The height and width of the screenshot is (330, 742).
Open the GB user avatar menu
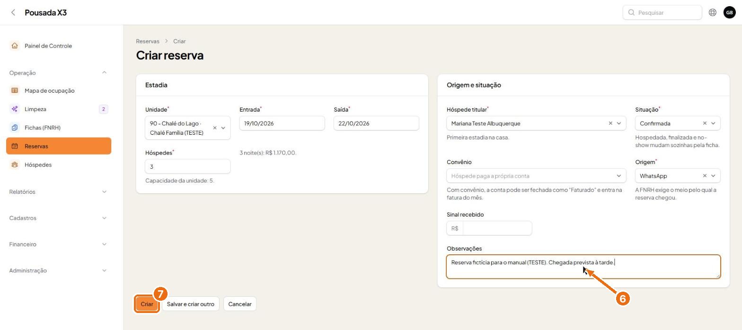729,13
